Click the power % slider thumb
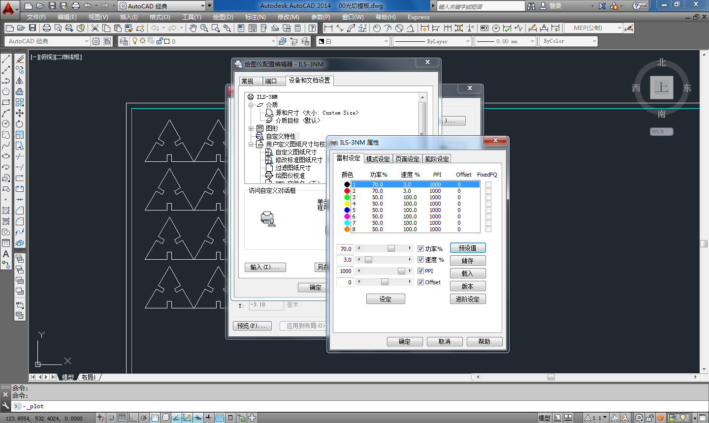The image size is (709, 423). [391, 248]
